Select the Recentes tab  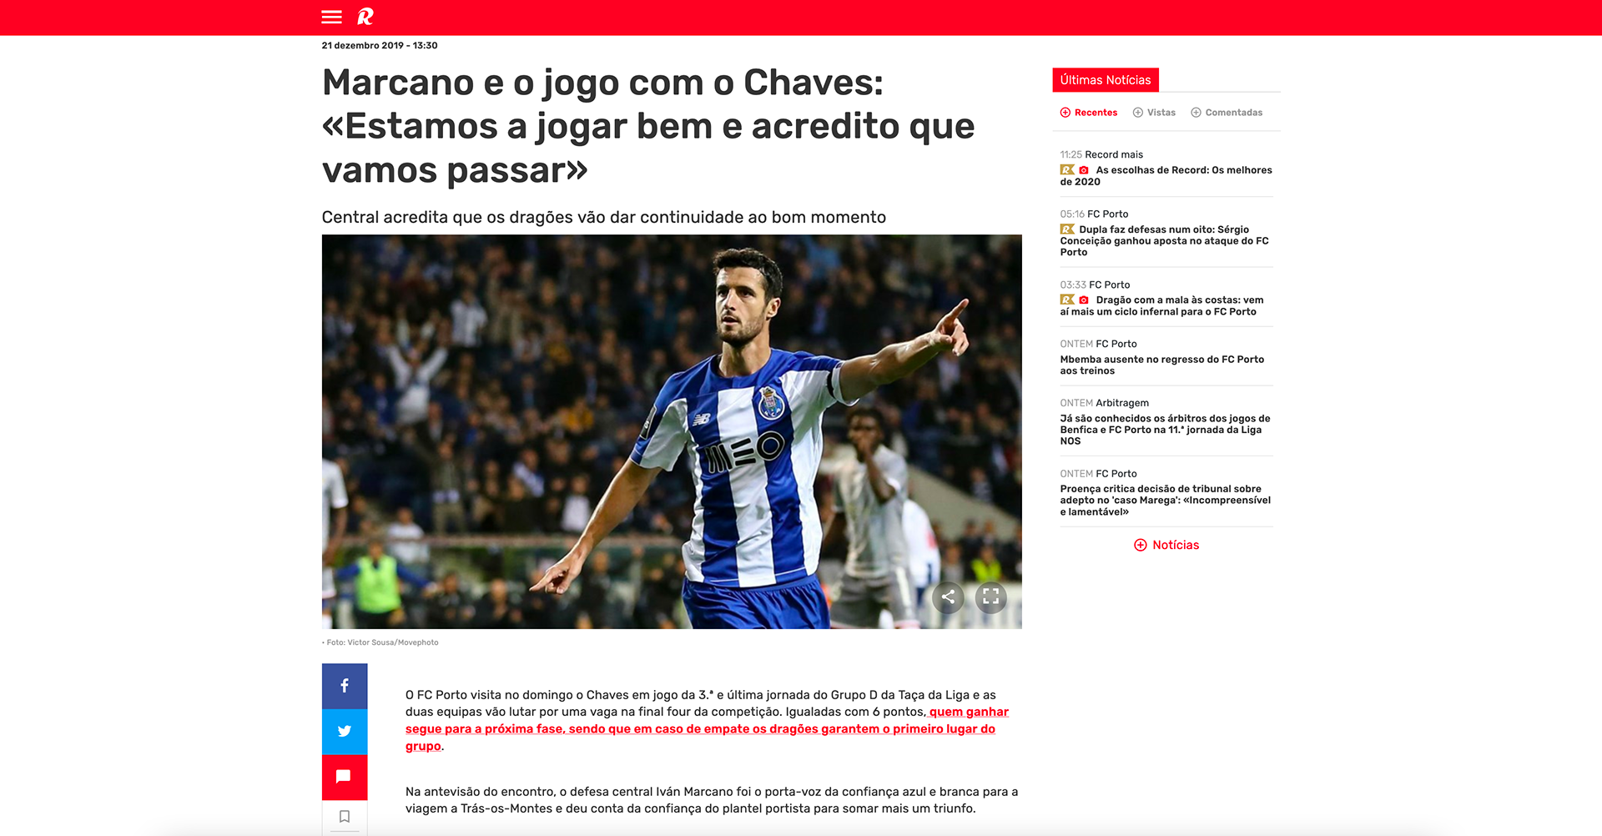coord(1088,113)
